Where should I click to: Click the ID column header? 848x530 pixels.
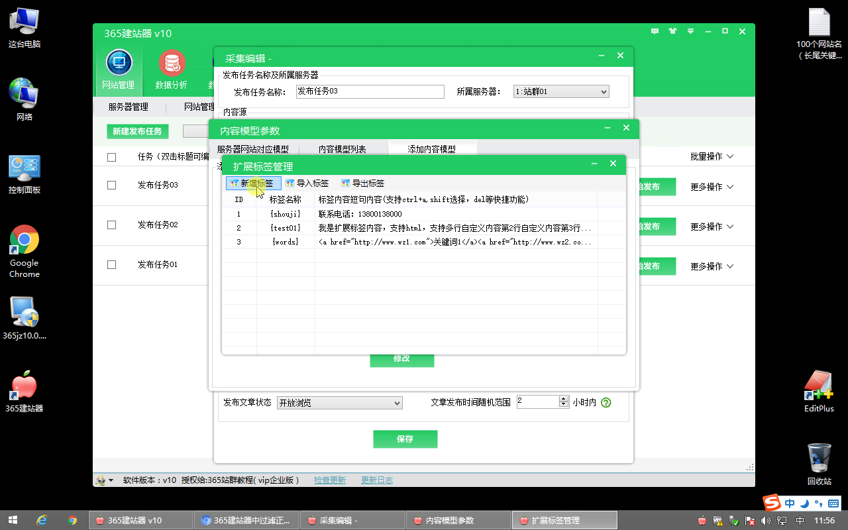click(239, 199)
